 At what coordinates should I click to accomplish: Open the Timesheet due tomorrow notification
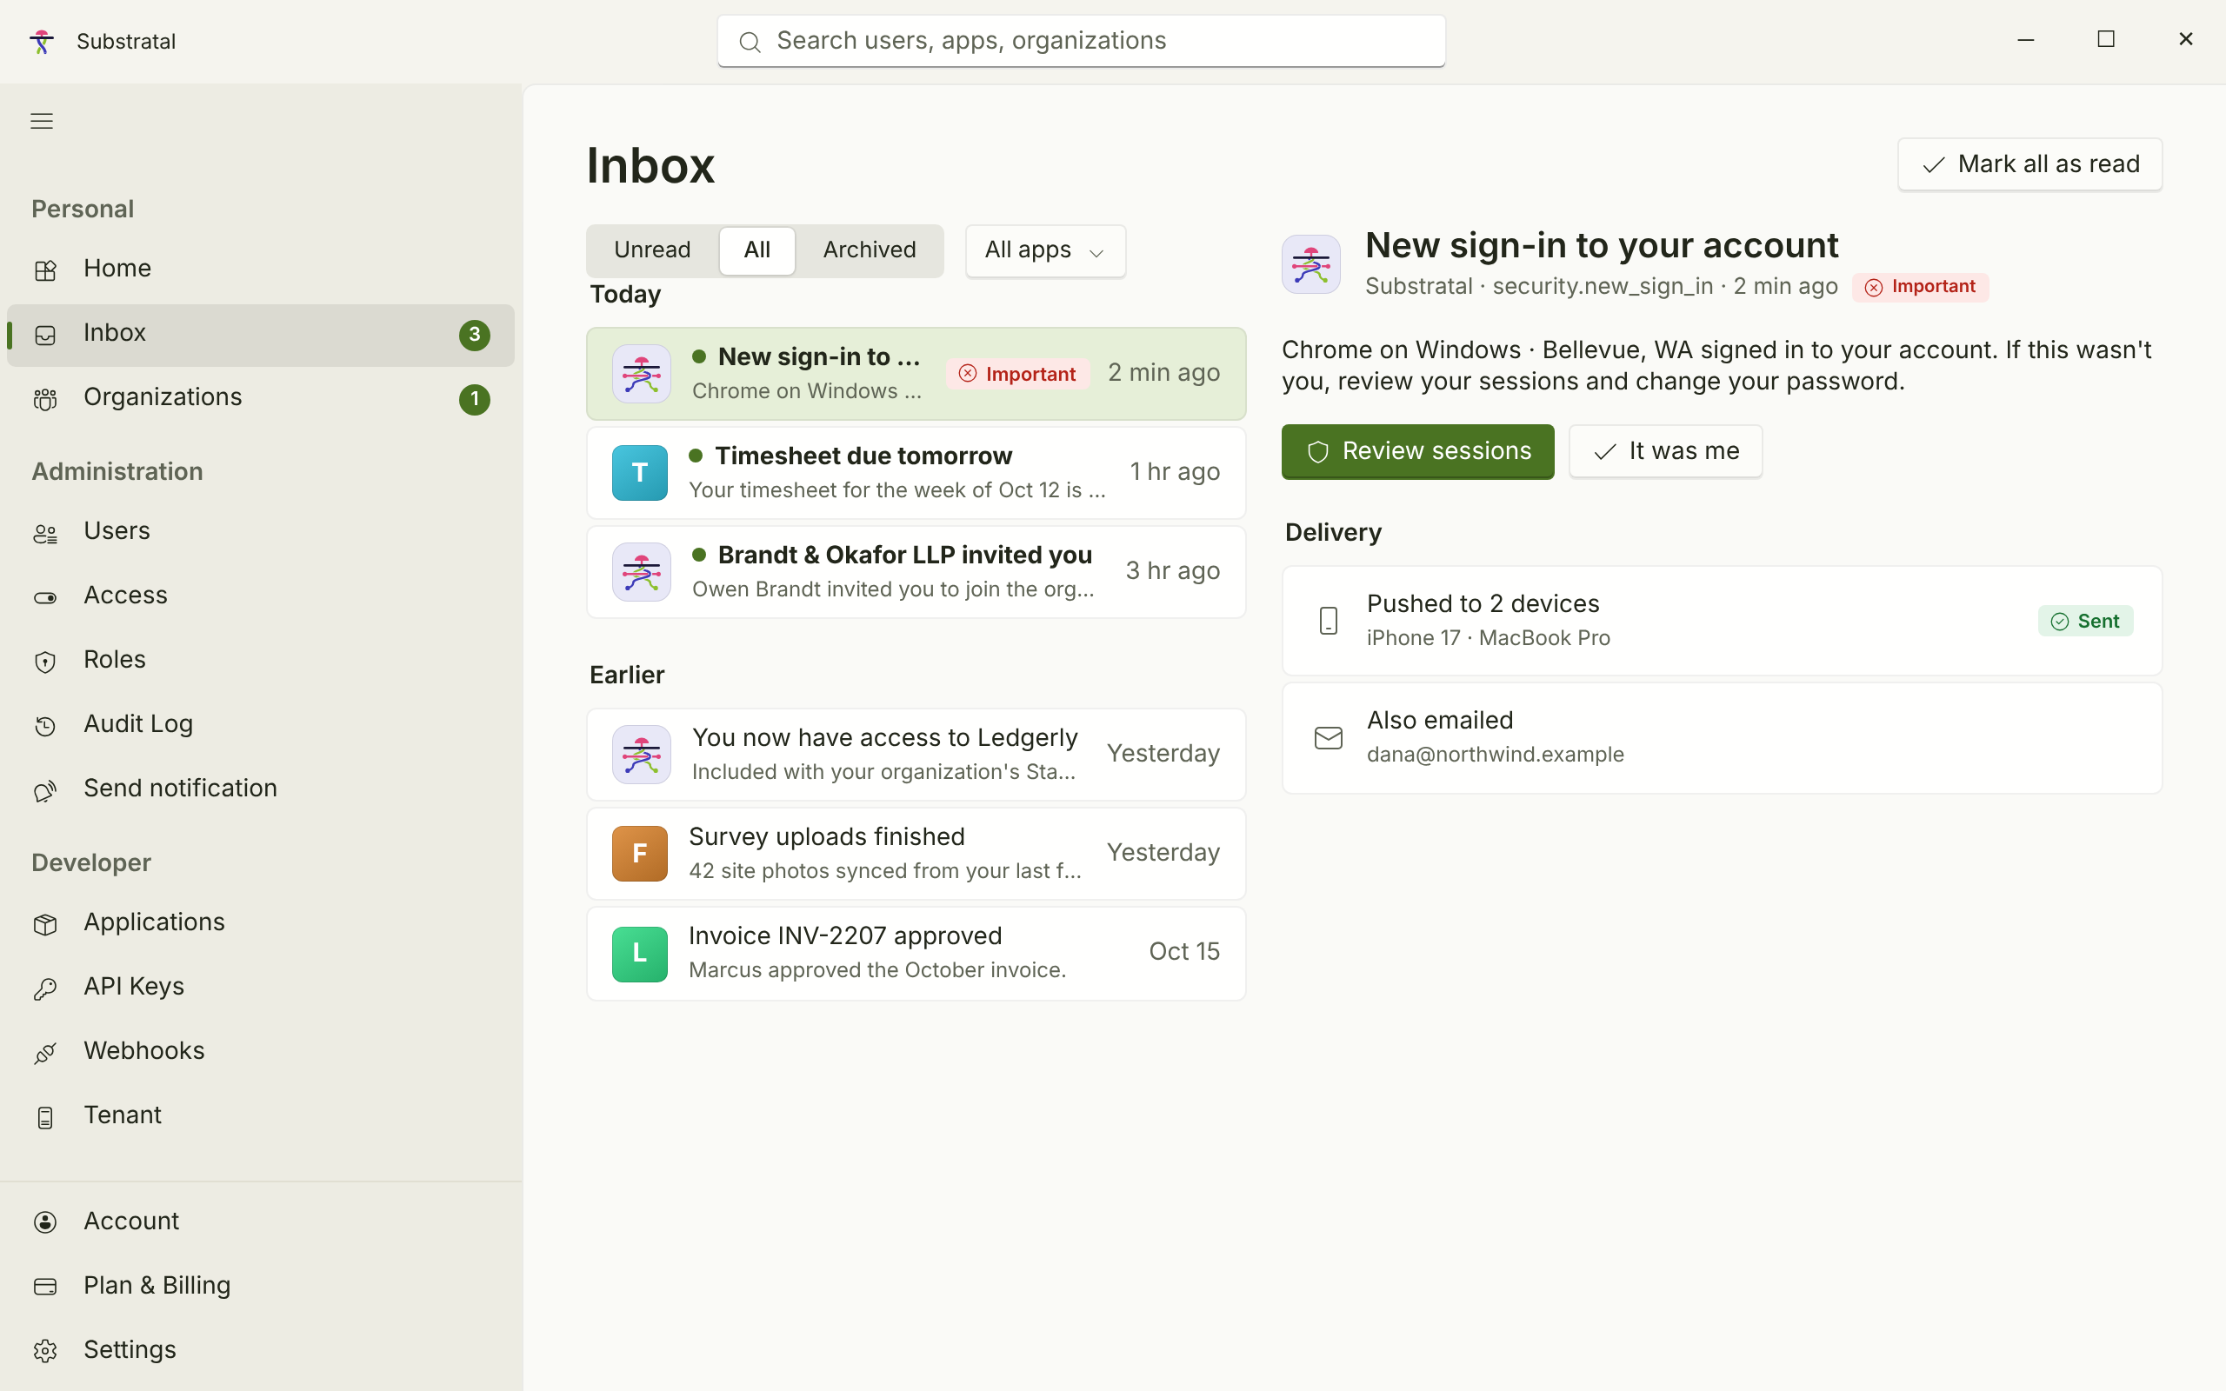(916, 473)
